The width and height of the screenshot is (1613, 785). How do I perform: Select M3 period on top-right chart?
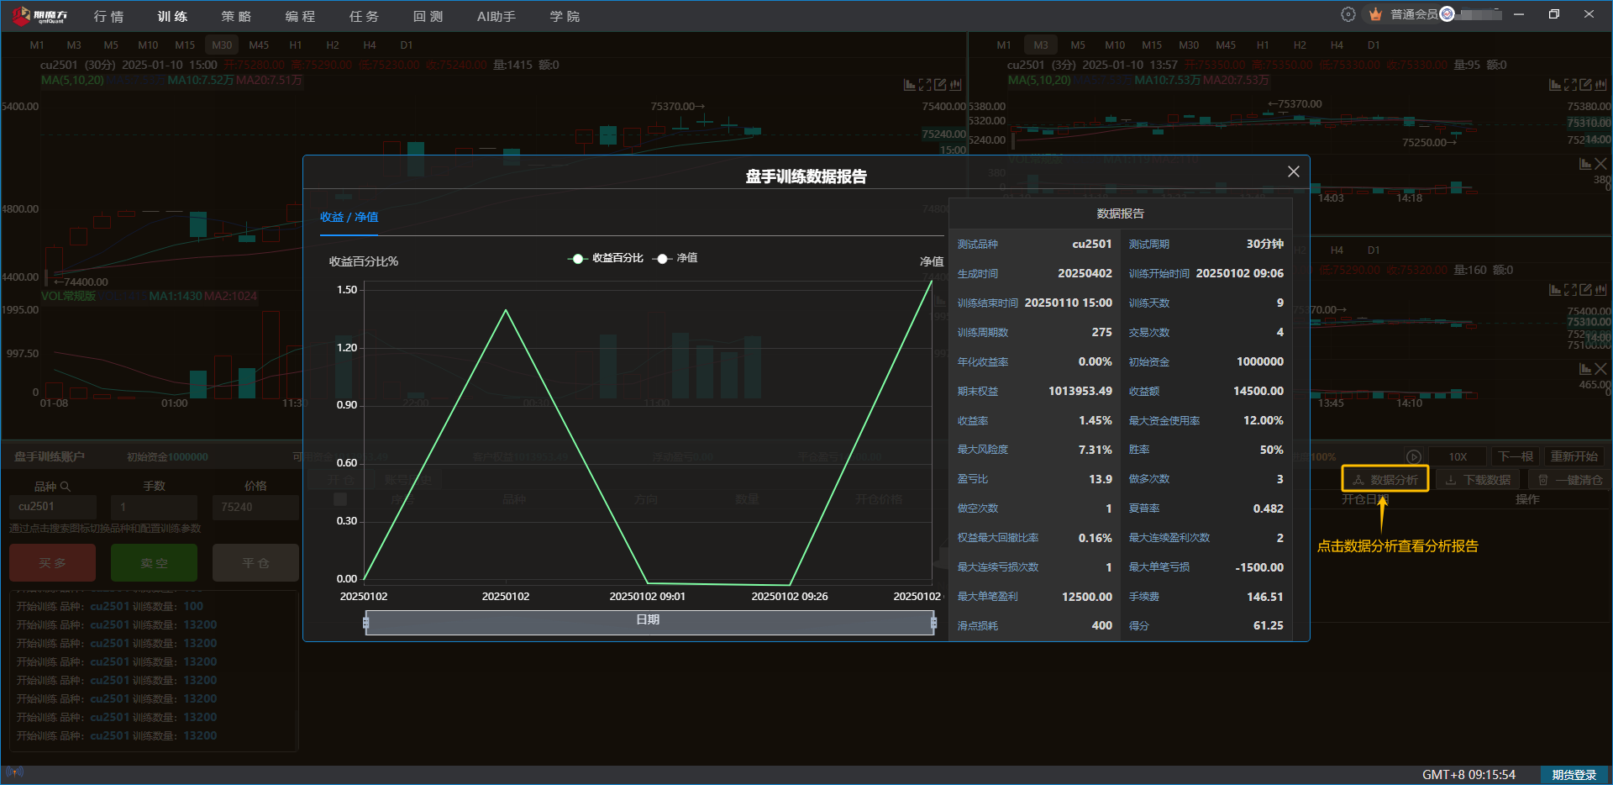pyautogui.click(x=1041, y=45)
